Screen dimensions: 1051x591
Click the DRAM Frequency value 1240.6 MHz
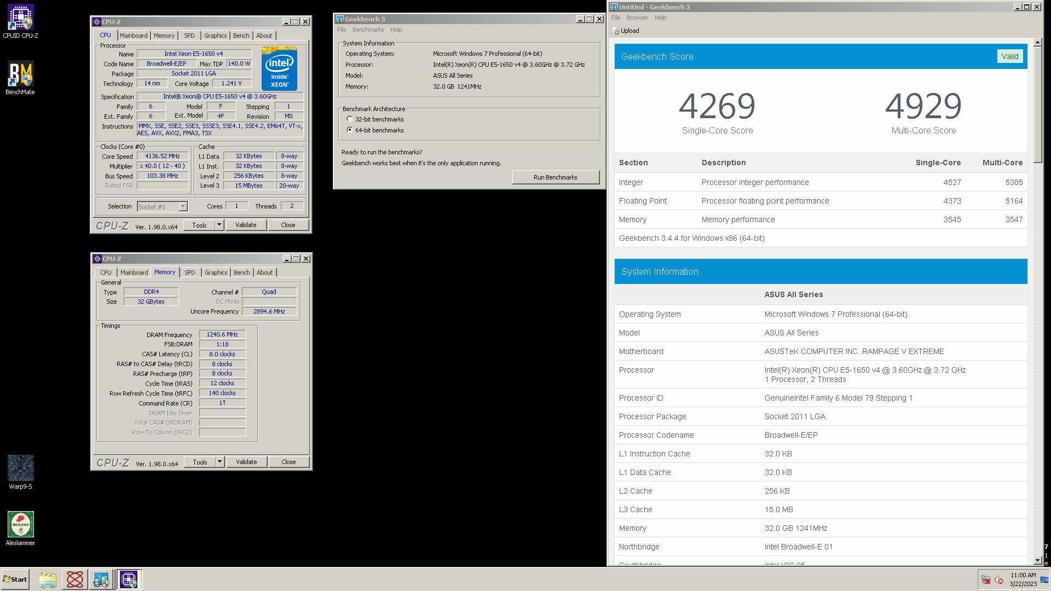(x=222, y=334)
